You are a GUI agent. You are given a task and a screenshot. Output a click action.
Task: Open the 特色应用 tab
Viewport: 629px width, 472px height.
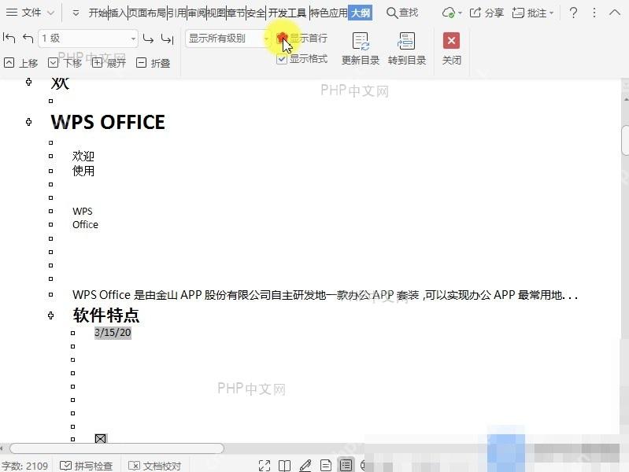coord(329,13)
